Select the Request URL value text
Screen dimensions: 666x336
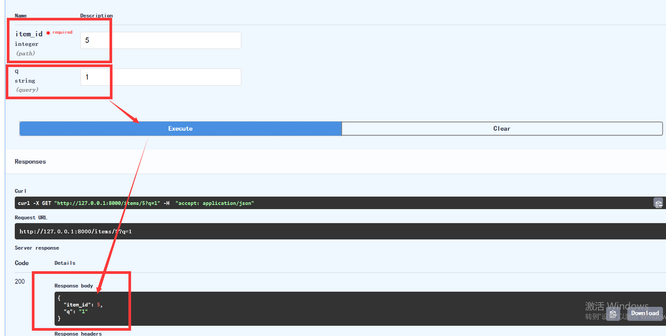(76, 231)
